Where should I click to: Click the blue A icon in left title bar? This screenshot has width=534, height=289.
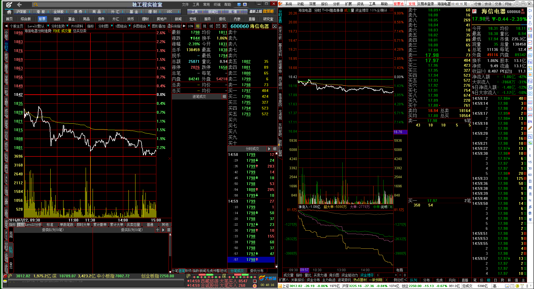click(245, 4)
